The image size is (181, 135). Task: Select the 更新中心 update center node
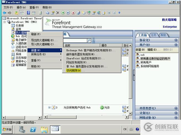point(21,61)
